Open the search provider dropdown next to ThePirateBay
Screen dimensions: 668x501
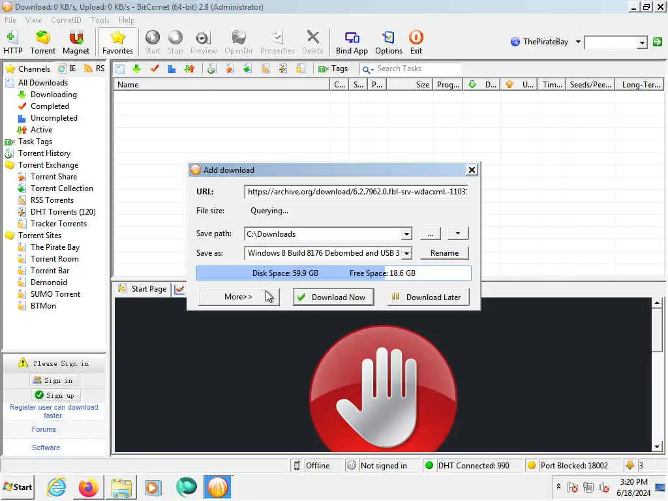578,42
